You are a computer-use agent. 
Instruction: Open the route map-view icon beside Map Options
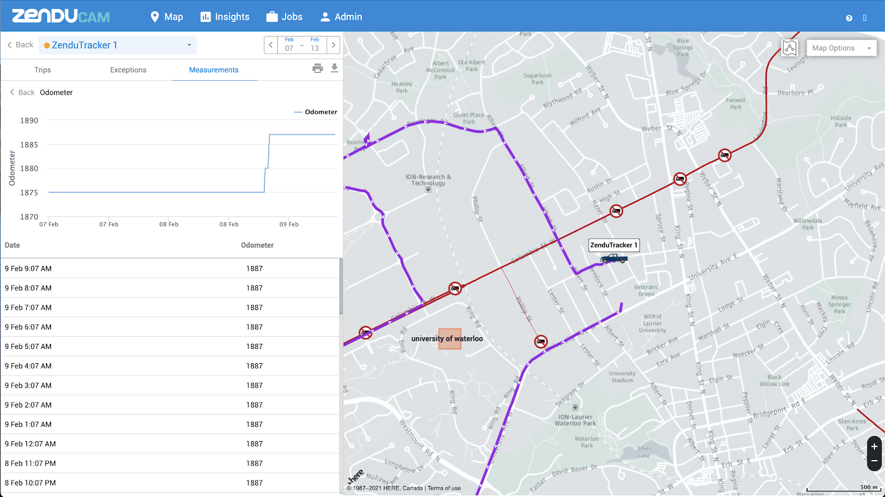[x=790, y=48]
